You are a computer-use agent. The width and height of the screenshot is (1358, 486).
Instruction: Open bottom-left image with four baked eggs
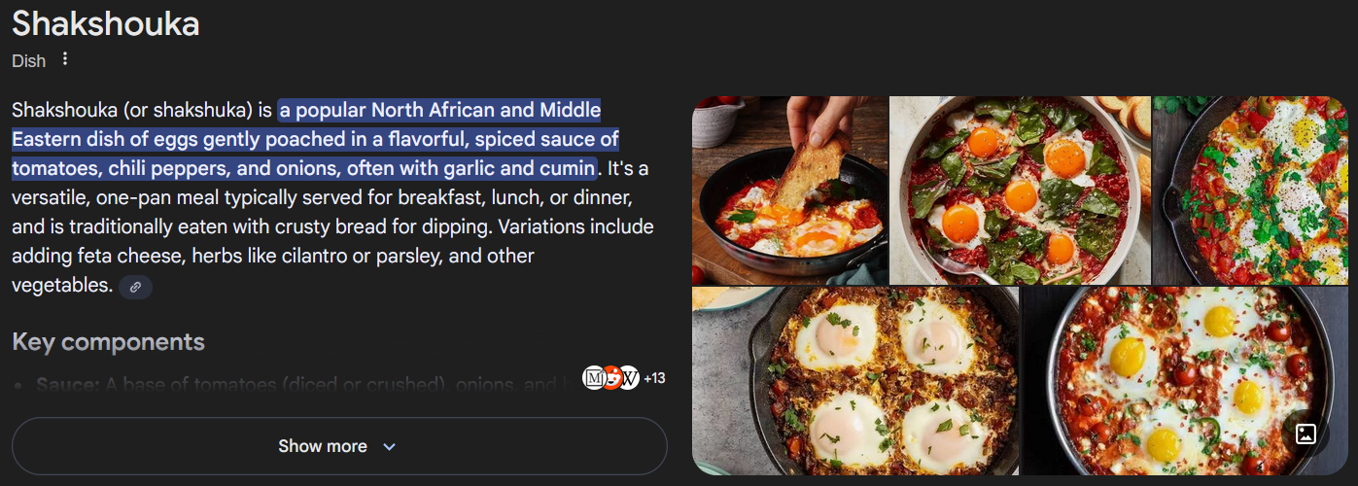(x=855, y=381)
